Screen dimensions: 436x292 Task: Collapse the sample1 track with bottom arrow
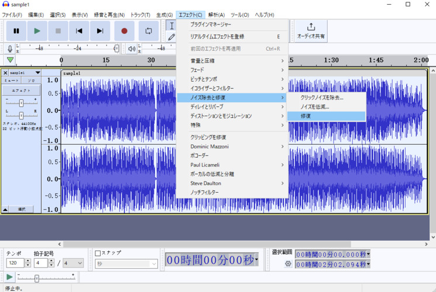(x=5, y=209)
